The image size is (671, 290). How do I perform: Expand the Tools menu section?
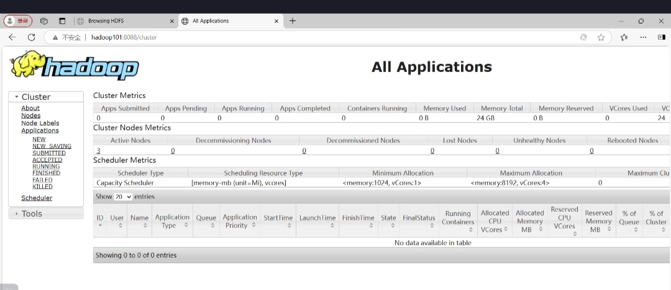(46, 214)
